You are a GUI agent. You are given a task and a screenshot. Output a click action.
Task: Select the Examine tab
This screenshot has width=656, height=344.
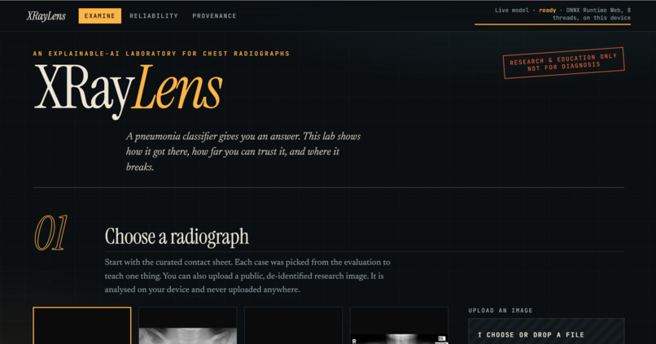[99, 16]
